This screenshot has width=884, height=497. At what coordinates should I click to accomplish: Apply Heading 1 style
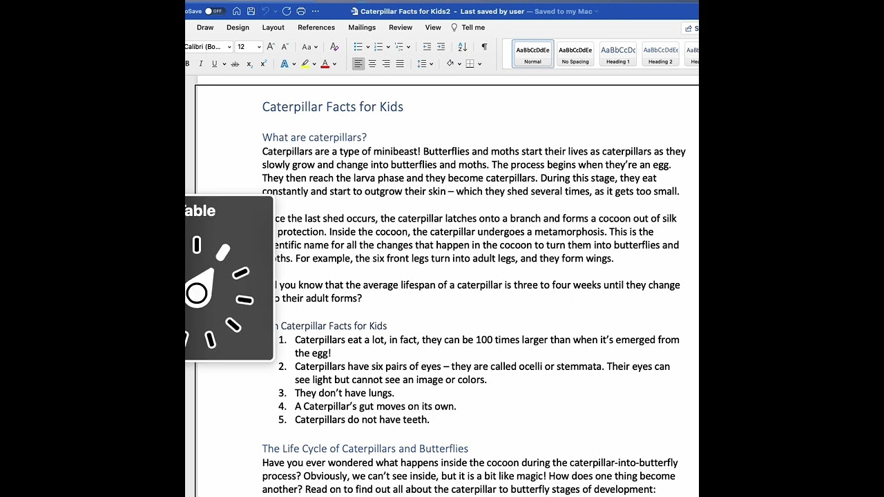coord(618,54)
